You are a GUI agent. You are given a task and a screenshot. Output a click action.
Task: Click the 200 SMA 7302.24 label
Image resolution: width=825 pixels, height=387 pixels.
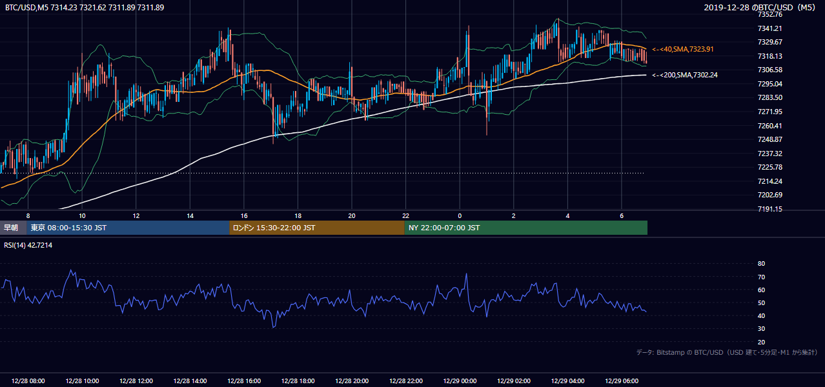(684, 75)
